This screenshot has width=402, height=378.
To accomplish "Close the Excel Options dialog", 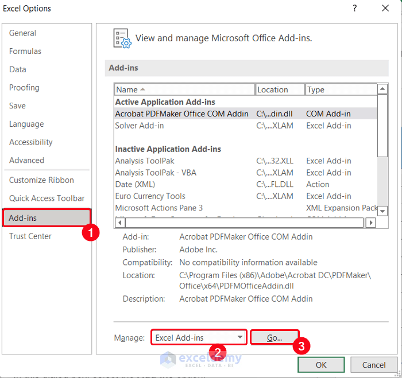I will (385, 8).
